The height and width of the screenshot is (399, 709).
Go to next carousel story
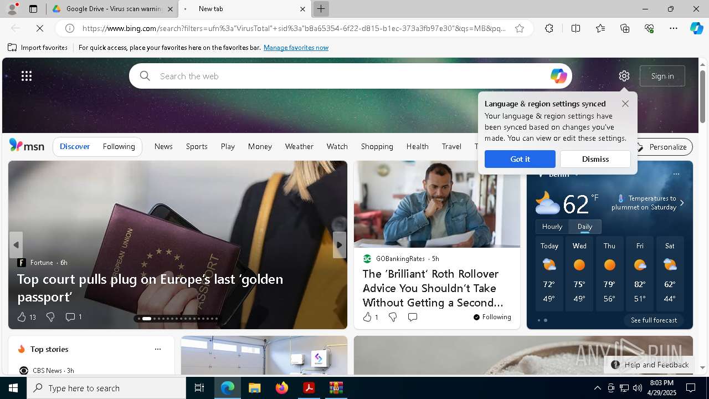[339, 245]
